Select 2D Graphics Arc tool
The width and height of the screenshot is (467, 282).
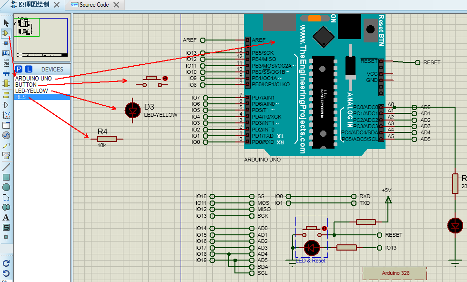[x=6, y=197]
